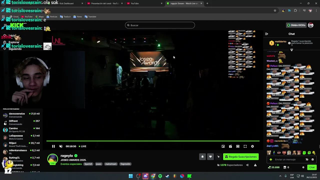The height and width of the screenshot is (180, 320).
Task: Open Spotify from the taskbar
Action: coord(160,176)
